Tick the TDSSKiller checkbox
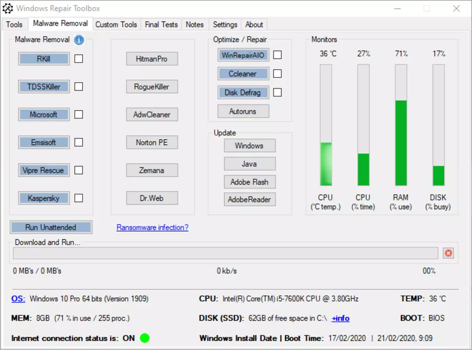This screenshot has height=350, width=472. tap(79, 87)
